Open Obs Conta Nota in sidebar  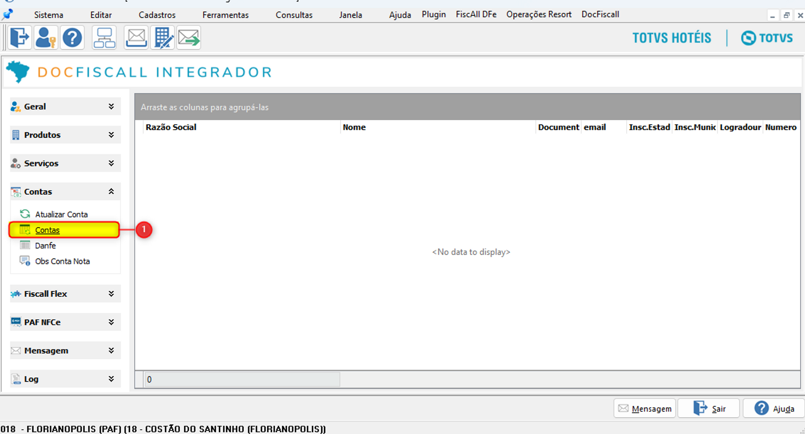(62, 261)
